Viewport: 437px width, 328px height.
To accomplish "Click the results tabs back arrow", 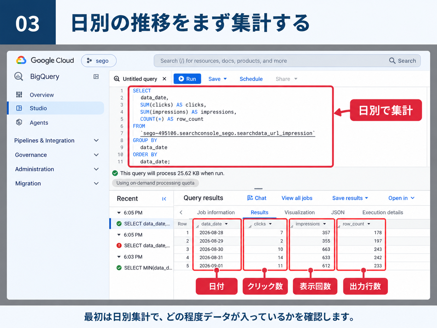I will 181,212.
